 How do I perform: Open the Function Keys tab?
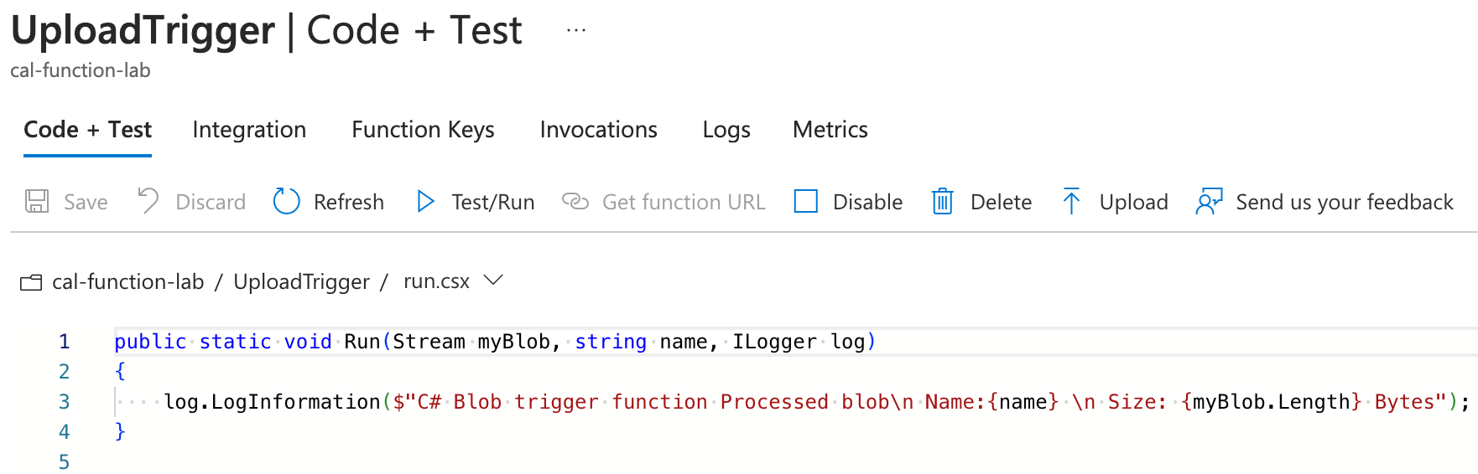point(423,130)
